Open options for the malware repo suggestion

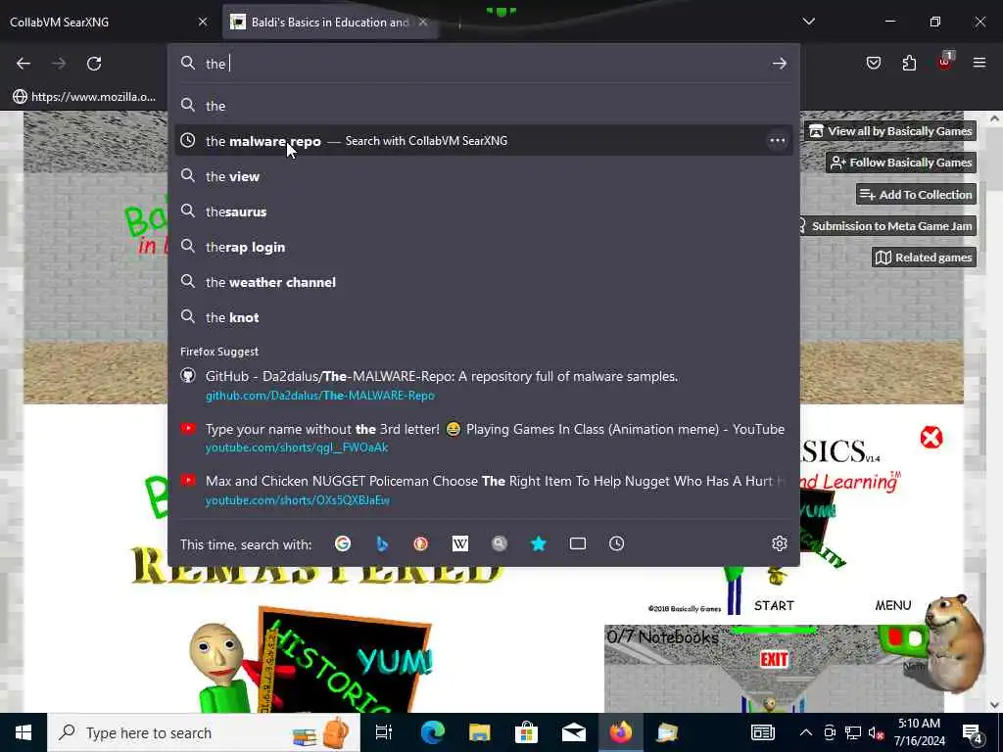pyautogui.click(x=777, y=141)
